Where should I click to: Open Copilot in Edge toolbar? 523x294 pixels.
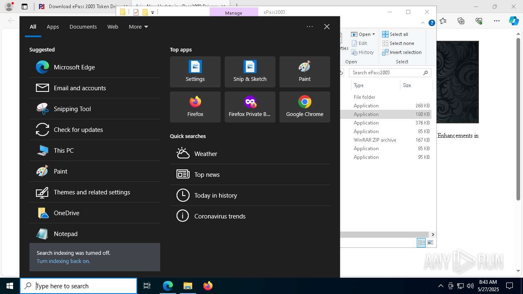point(514,20)
